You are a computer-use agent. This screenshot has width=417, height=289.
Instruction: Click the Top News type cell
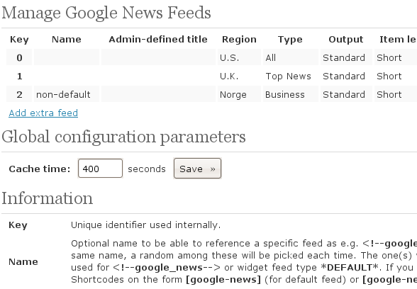click(291, 76)
